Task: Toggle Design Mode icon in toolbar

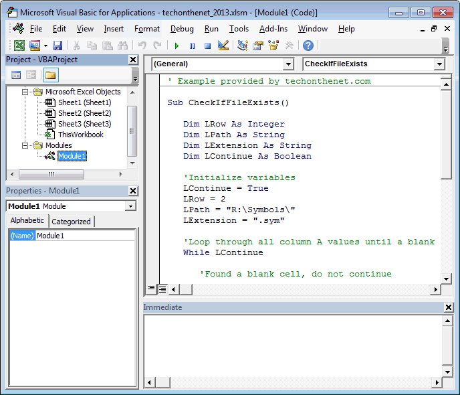Action: point(223,46)
